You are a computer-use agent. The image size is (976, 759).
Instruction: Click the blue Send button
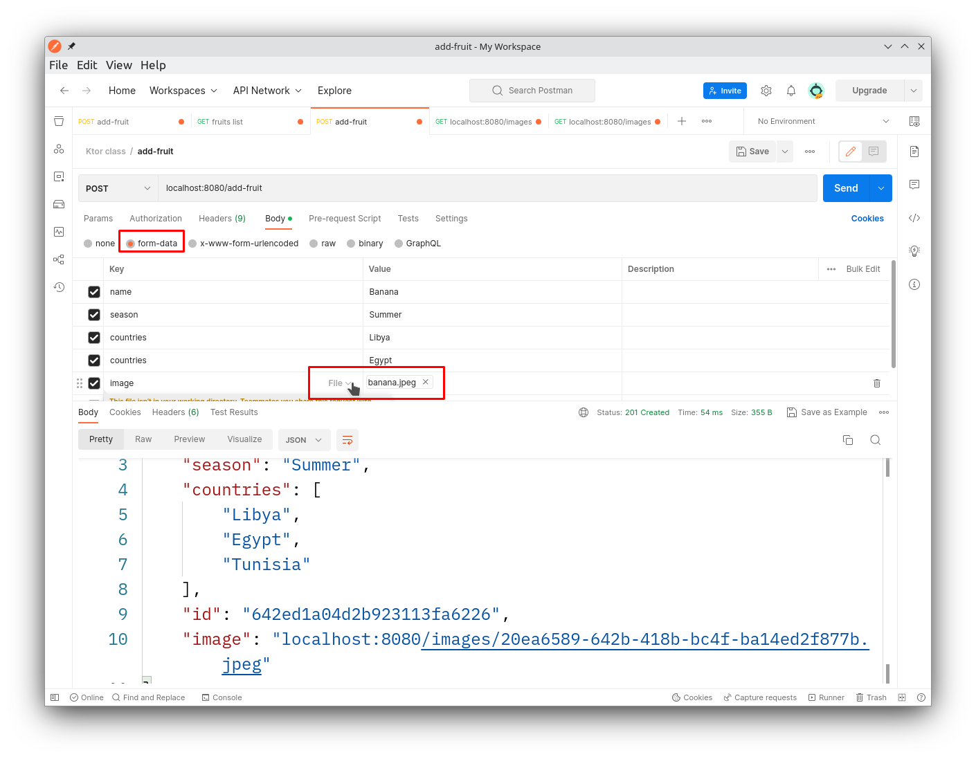(x=846, y=188)
